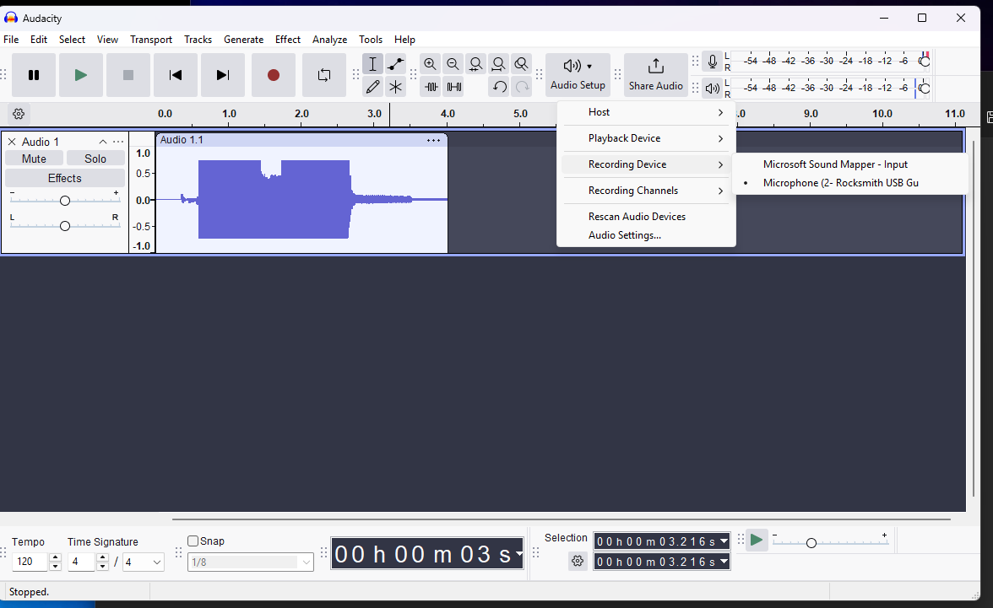Click the Undo arrow icon
Viewport: 993px width, 608px height.
tap(500, 87)
